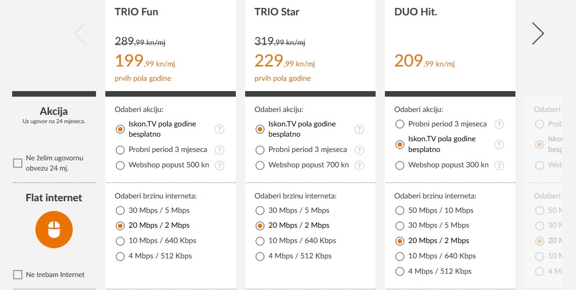This screenshot has height=290, width=576.
Task: Check Ne želim ugovornu obvezu 24 mj.
Action: tap(18, 163)
